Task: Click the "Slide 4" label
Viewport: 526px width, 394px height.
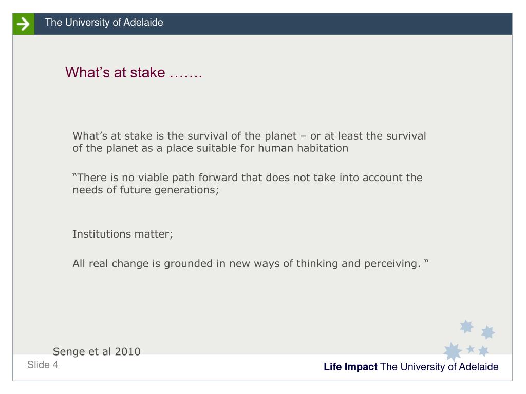Action: [43, 365]
